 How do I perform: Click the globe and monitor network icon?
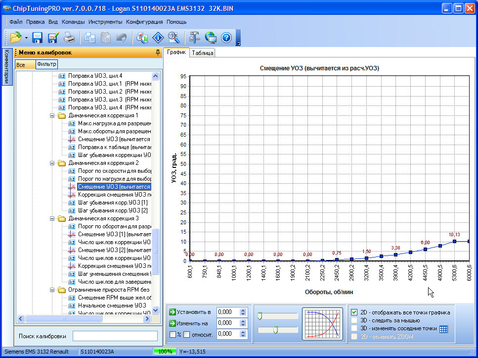211,38
